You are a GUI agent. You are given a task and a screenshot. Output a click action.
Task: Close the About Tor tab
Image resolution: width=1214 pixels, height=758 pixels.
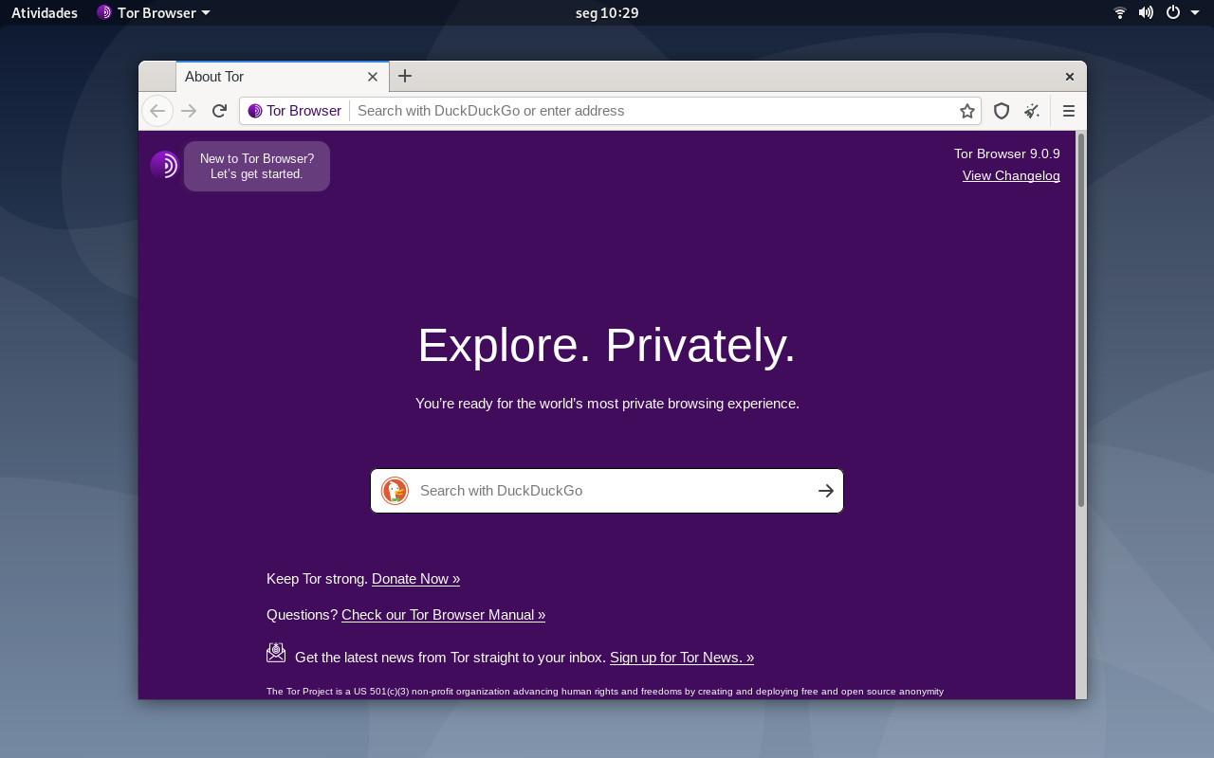click(x=373, y=77)
